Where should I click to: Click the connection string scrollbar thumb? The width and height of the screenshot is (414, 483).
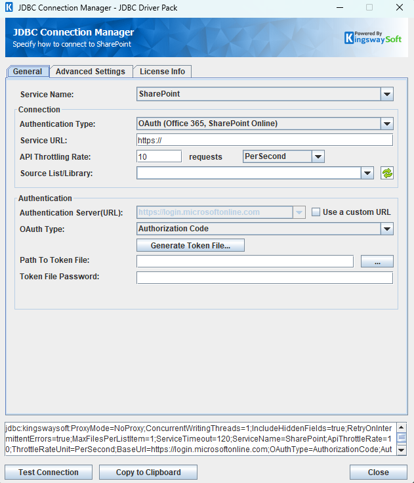coord(402,438)
